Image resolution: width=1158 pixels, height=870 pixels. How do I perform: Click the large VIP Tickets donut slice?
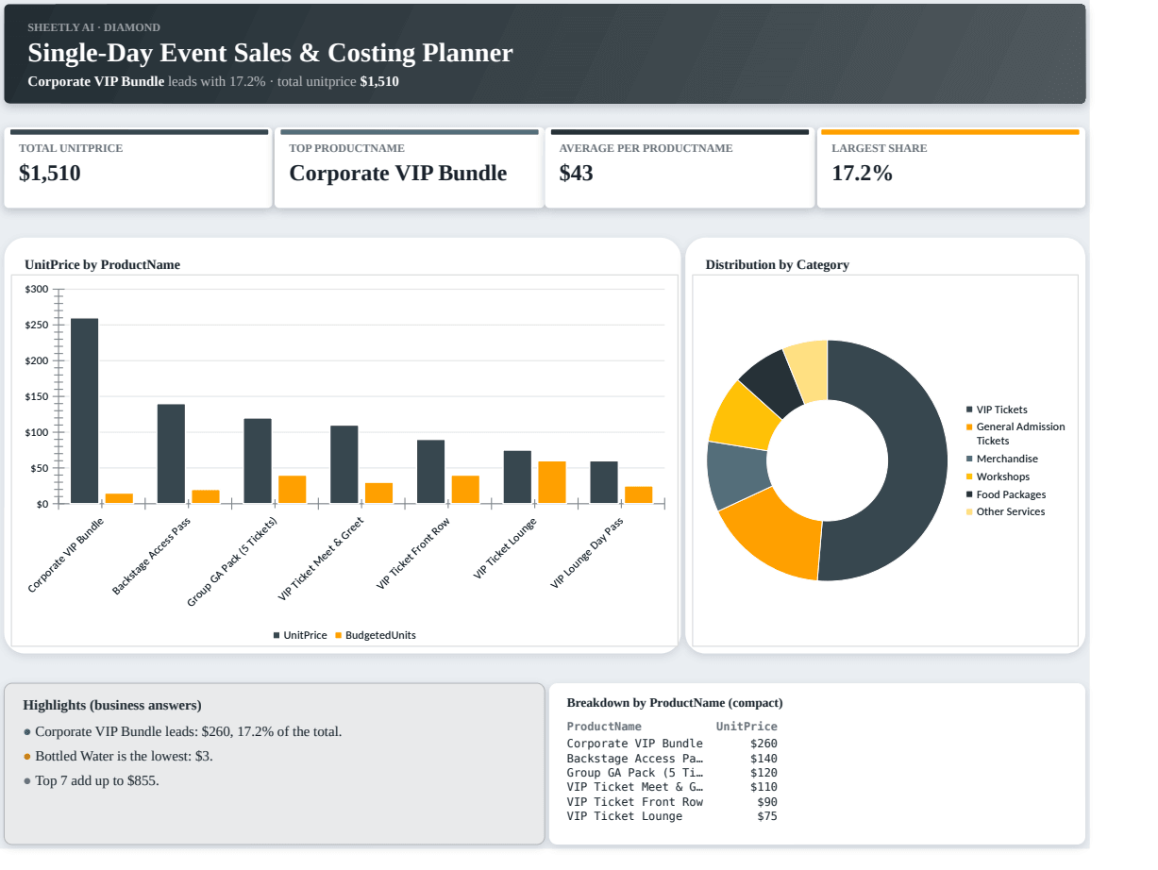click(x=918, y=460)
